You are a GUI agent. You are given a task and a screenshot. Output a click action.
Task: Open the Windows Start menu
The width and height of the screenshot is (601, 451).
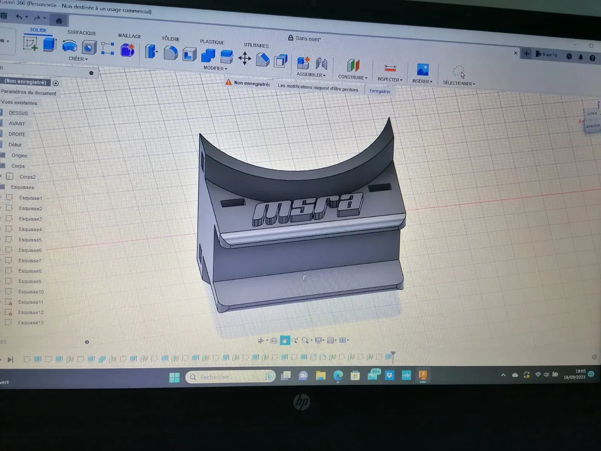pyautogui.click(x=174, y=377)
